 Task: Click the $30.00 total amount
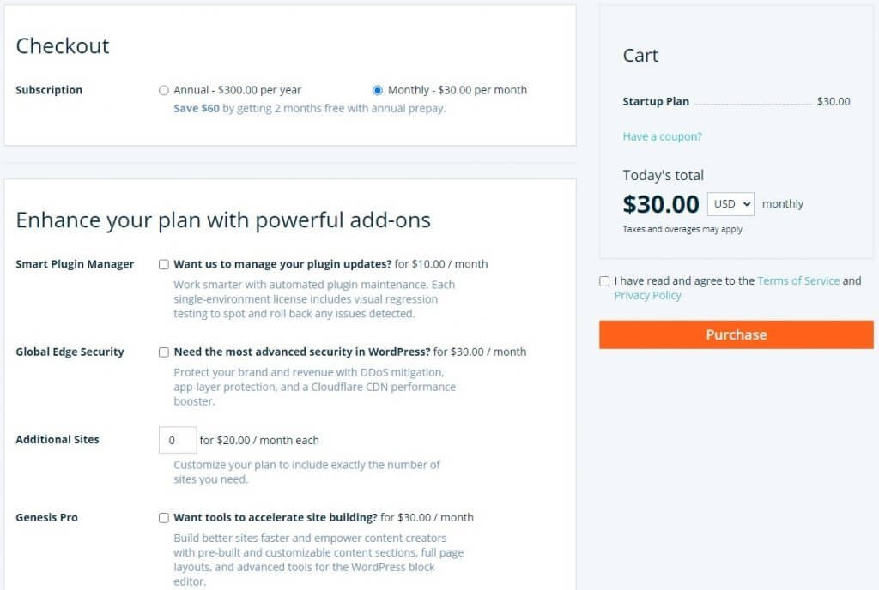661,204
